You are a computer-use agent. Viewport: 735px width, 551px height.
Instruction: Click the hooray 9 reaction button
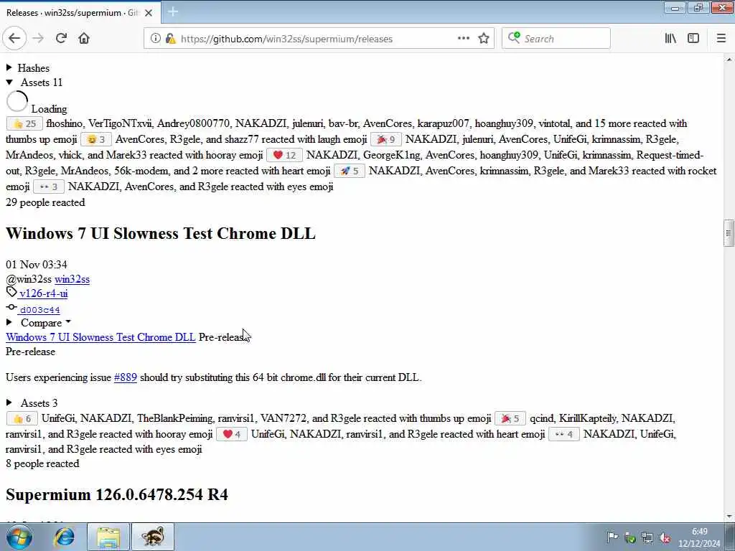click(x=385, y=140)
